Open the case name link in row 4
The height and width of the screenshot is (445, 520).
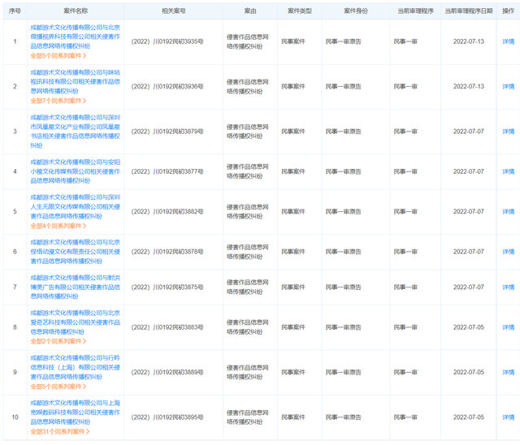point(76,171)
